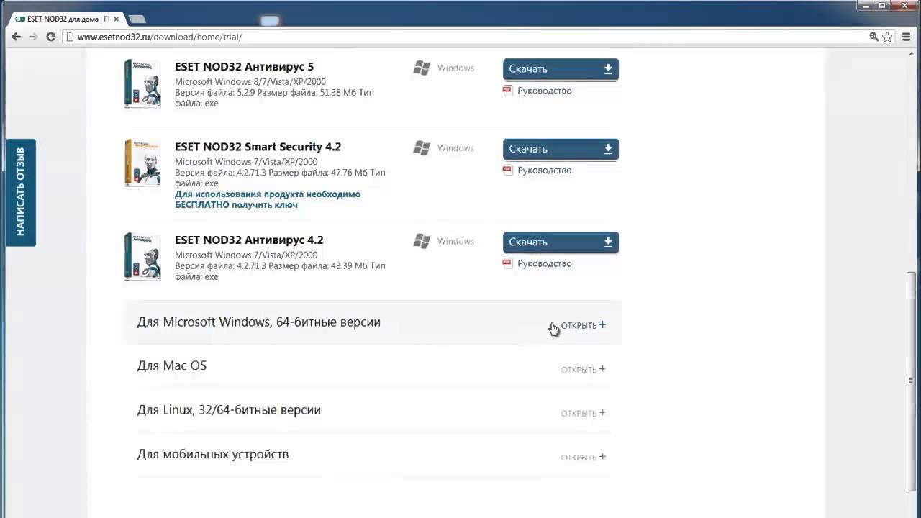Screen dimensions: 921x518
Task: Open Руководство for Smart Security 4.2
Action: [x=544, y=170]
